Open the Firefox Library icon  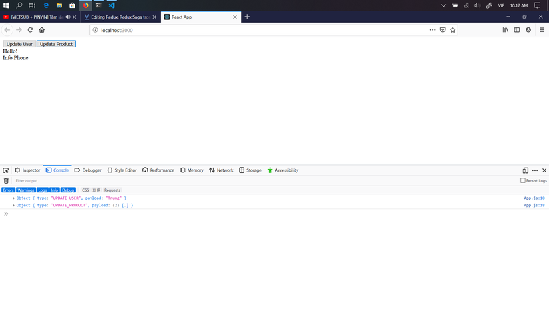pos(506,30)
